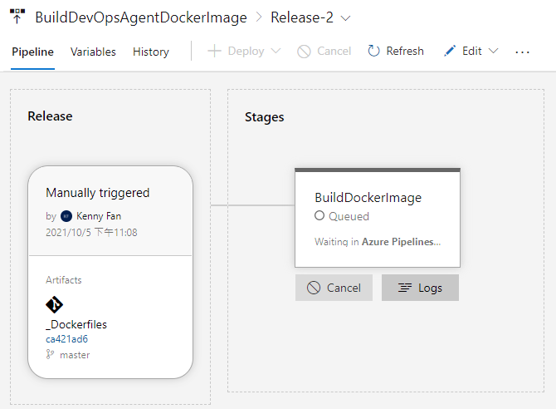Click the Refresh toolbar button
556x409 pixels.
click(x=395, y=52)
